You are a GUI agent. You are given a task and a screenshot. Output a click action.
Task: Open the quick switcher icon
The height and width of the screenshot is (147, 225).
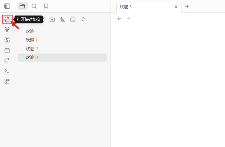pos(7,19)
